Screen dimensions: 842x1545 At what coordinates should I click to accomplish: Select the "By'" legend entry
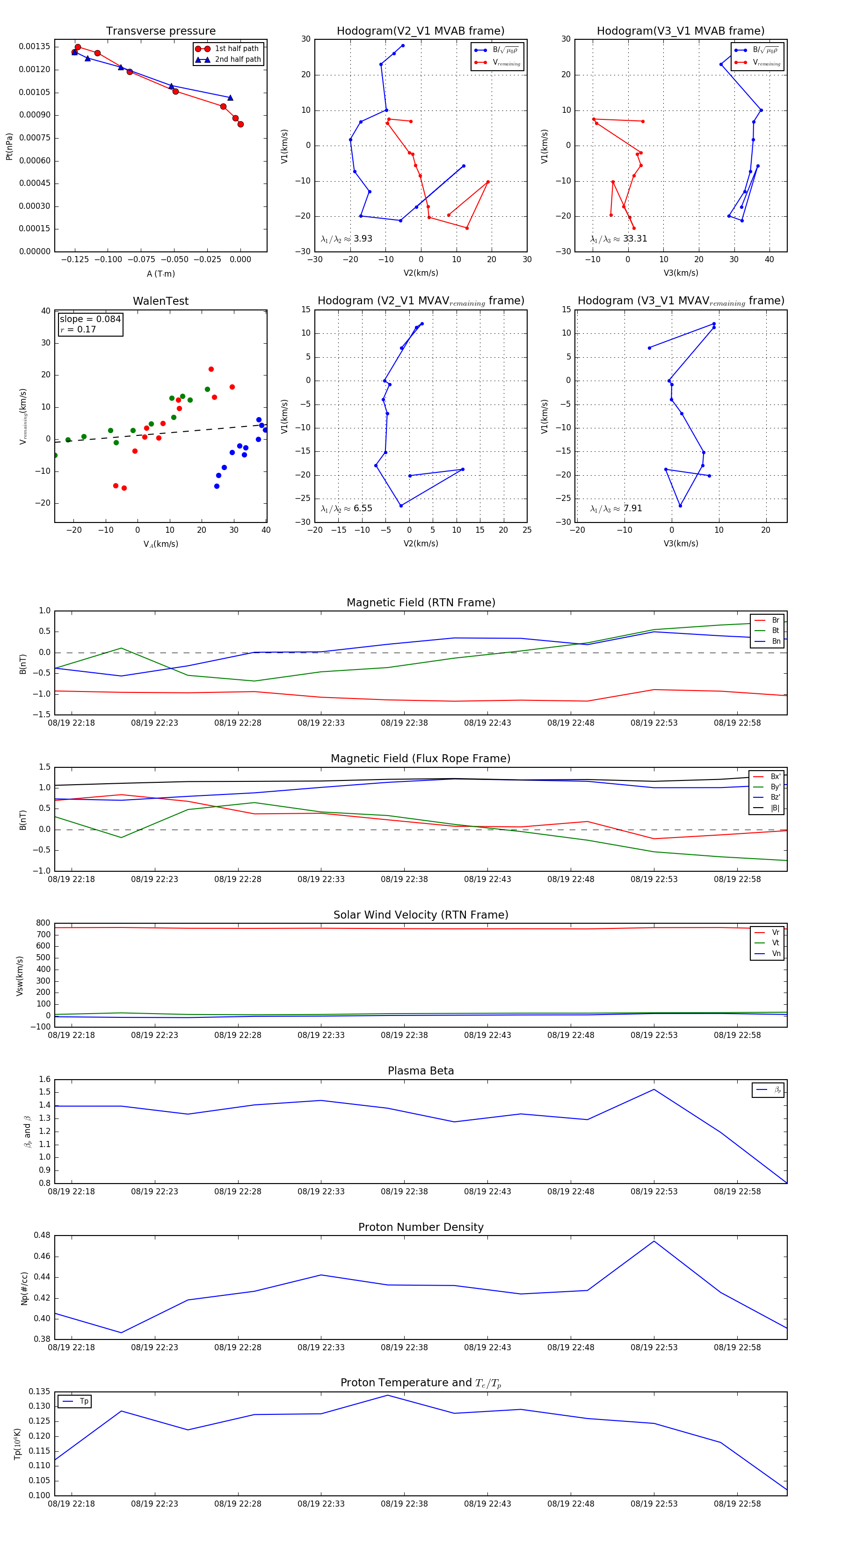767,787
